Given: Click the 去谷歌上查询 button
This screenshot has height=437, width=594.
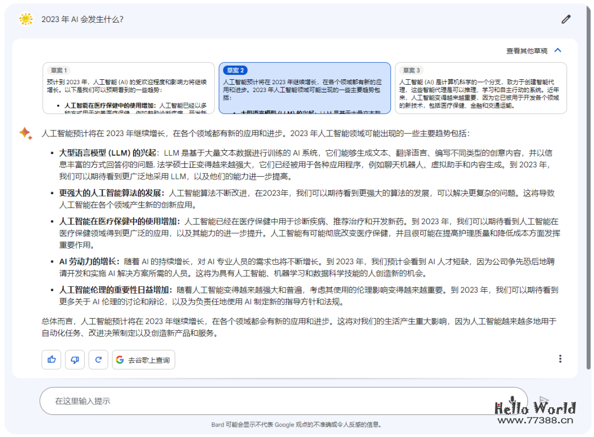Looking at the screenshot, I should pyautogui.click(x=143, y=359).
